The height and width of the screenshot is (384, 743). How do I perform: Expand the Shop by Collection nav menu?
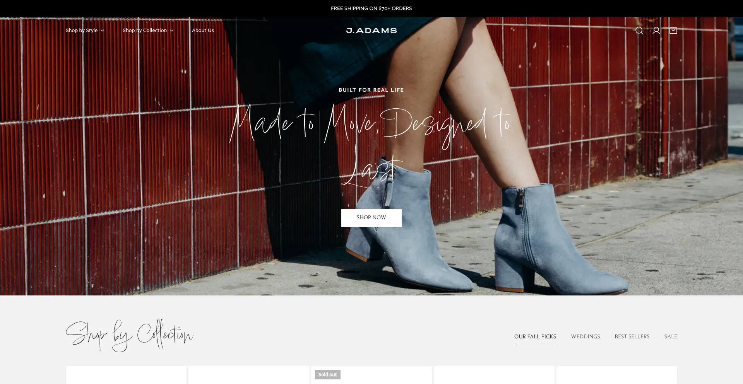[x=148, y=31]
